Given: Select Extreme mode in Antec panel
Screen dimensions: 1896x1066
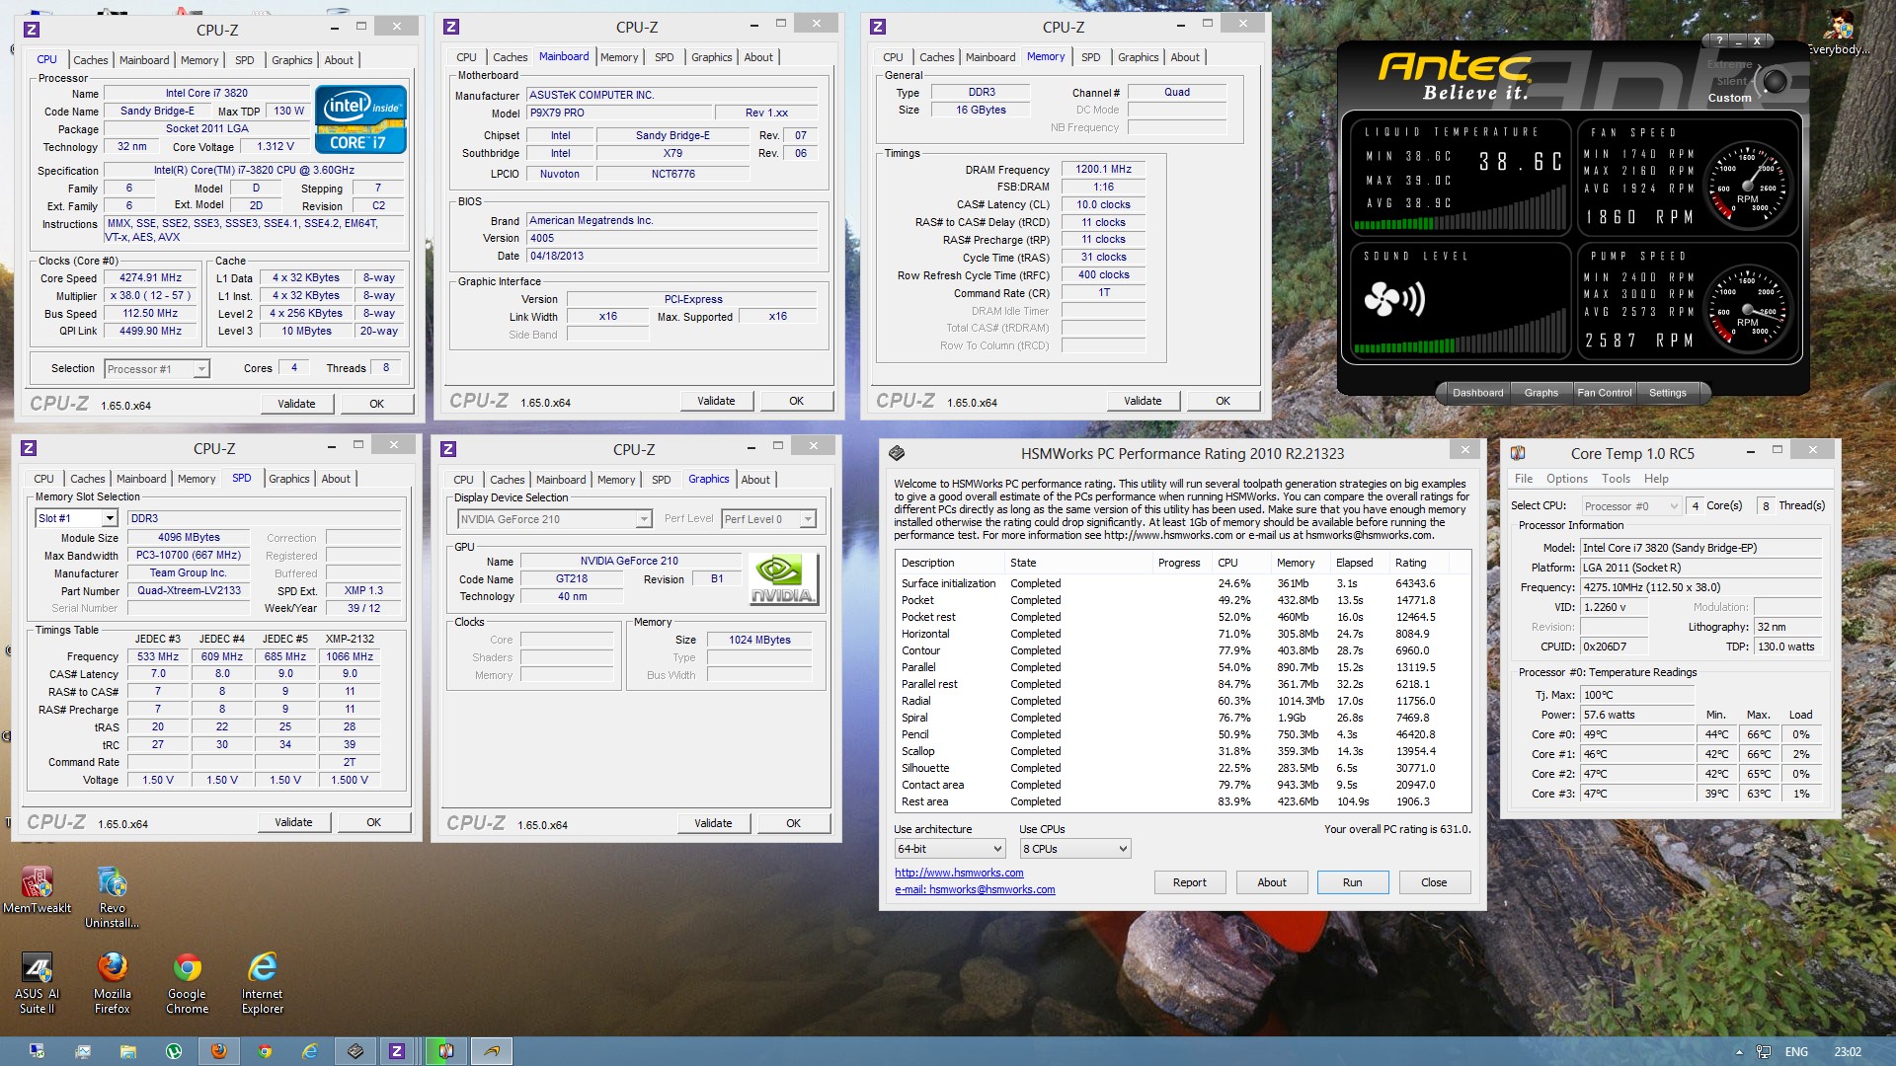Looking at the screenshot, I should pyautogui.click(x=1729, y=64).
